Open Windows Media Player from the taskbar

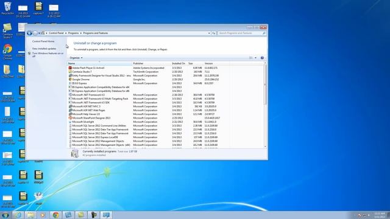(x=43, y=215)
